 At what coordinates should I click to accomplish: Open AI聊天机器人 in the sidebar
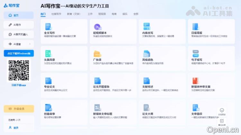coord(19,34)
